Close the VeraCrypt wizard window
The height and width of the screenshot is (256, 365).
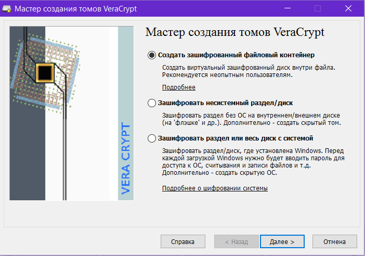[x=348, y=8]
